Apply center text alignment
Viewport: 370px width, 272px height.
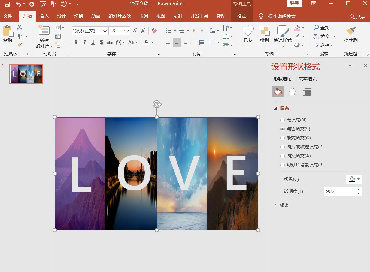[177, 42]
